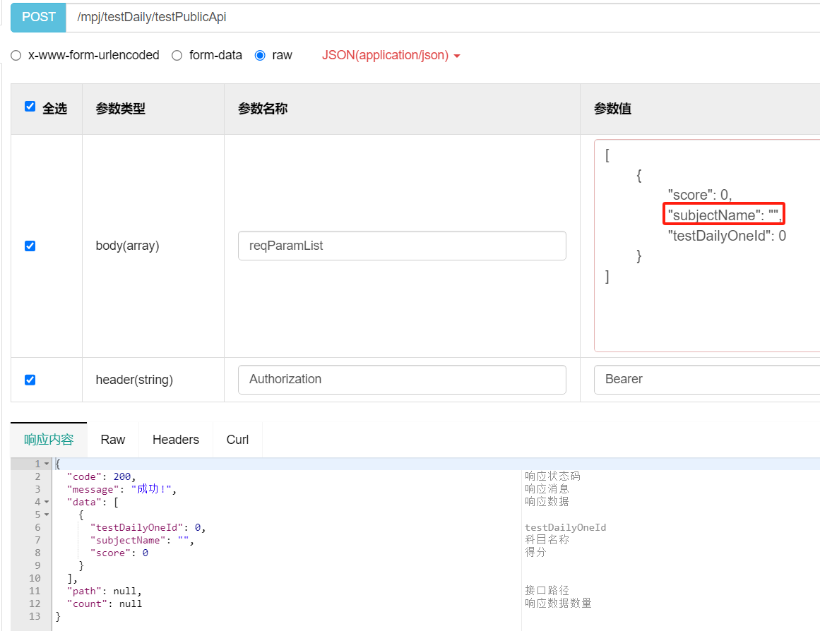Screen dimensions: 820x631
Task: Click the Authorization parameter name input
Action: pyautogui.click(x=402, y=379)
